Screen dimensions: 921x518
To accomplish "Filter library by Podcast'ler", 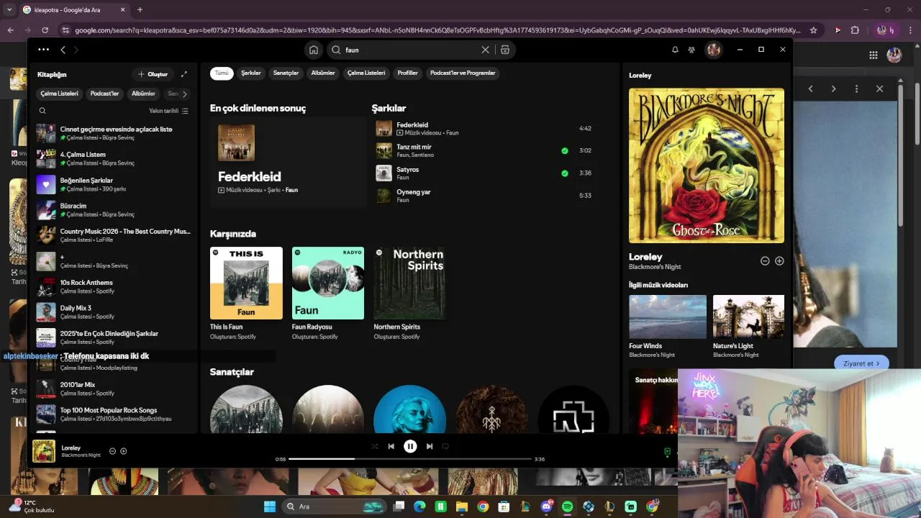I will pos(104,94).
